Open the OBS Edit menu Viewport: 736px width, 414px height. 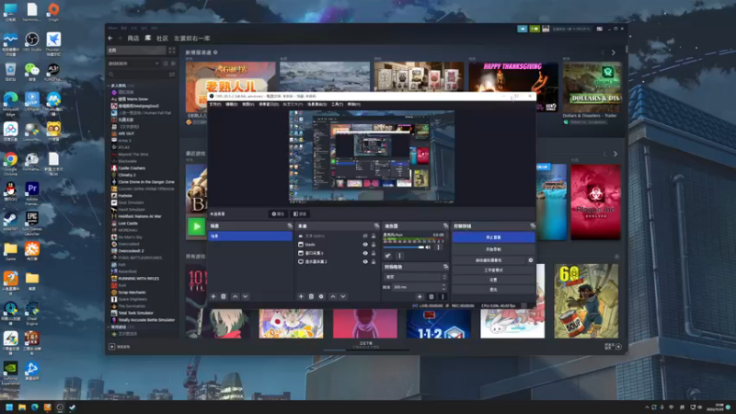tap(232, 104)
